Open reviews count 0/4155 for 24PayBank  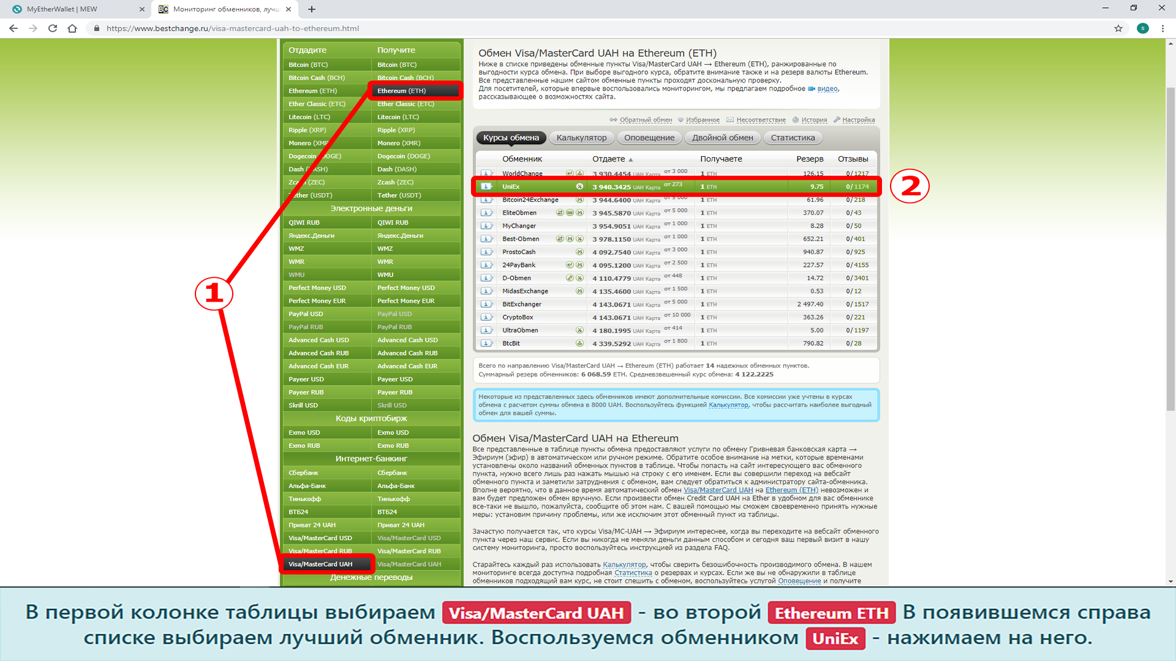[x=858, y=265]
